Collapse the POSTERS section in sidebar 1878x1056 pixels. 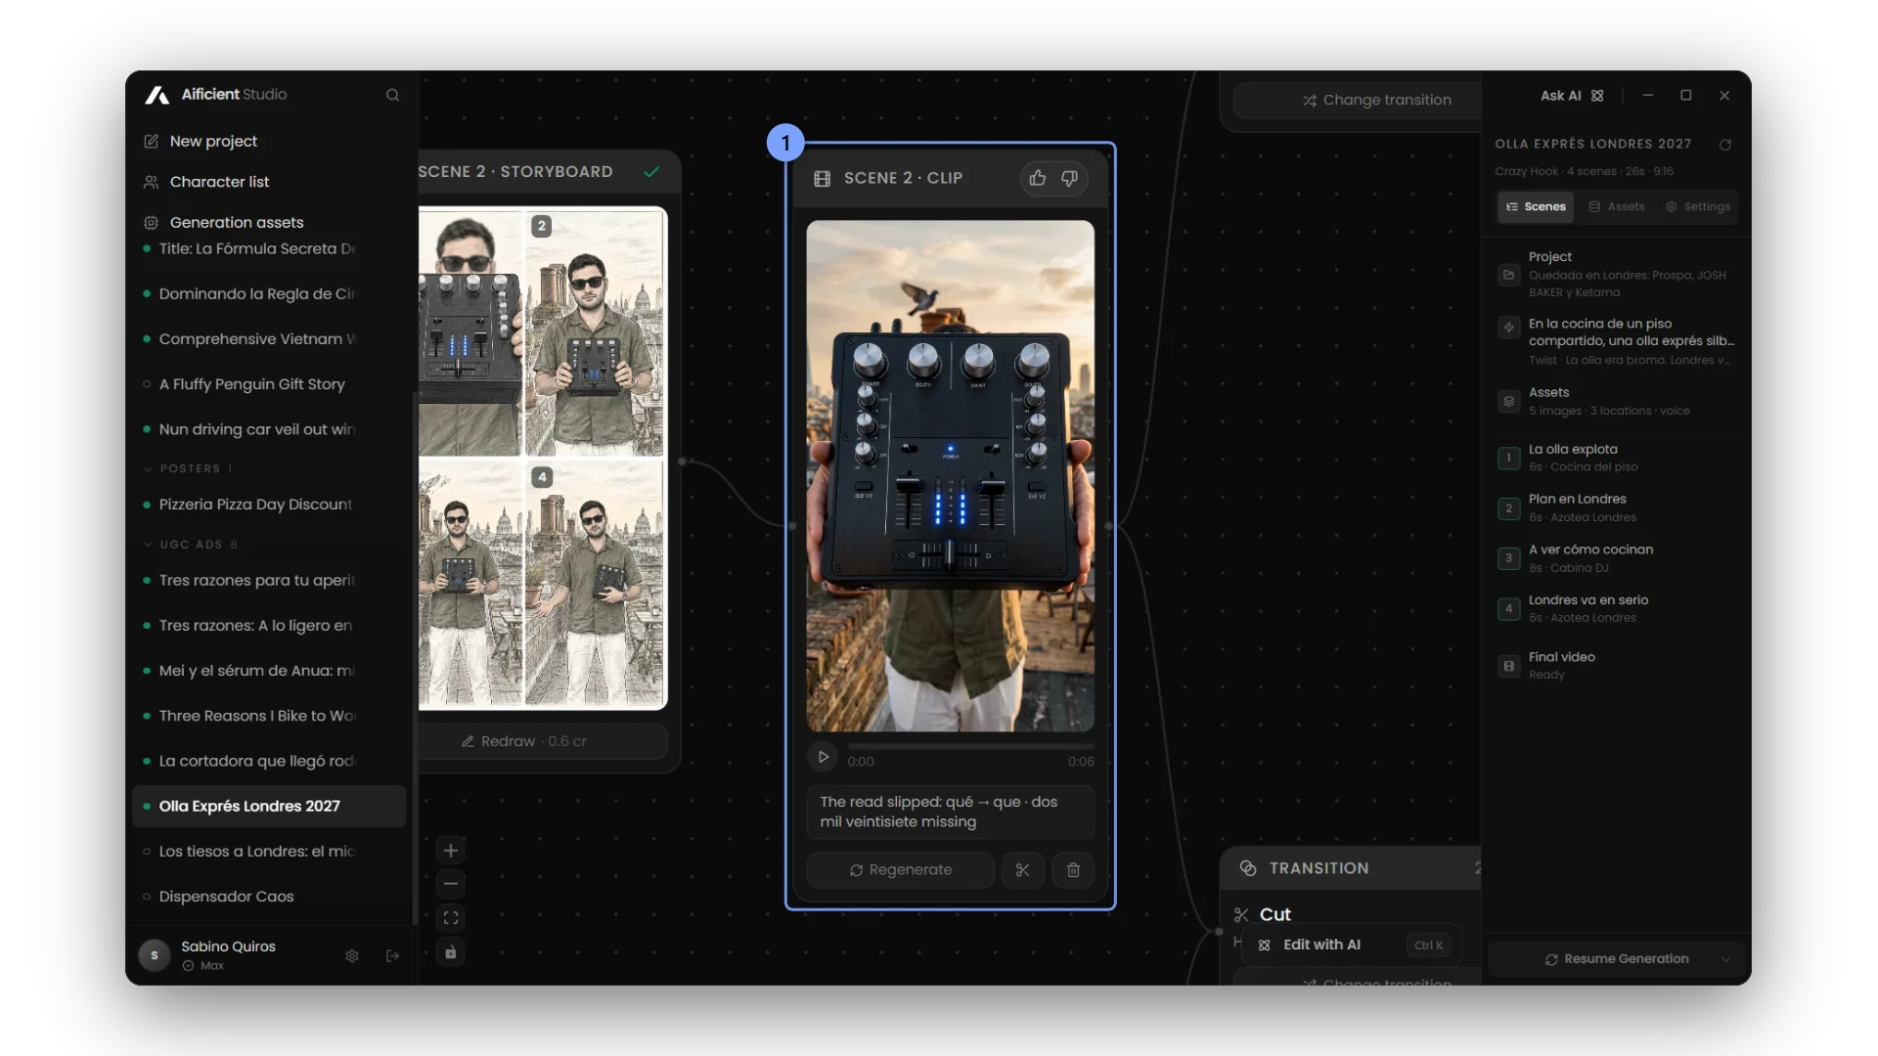(x=148, y=469)
